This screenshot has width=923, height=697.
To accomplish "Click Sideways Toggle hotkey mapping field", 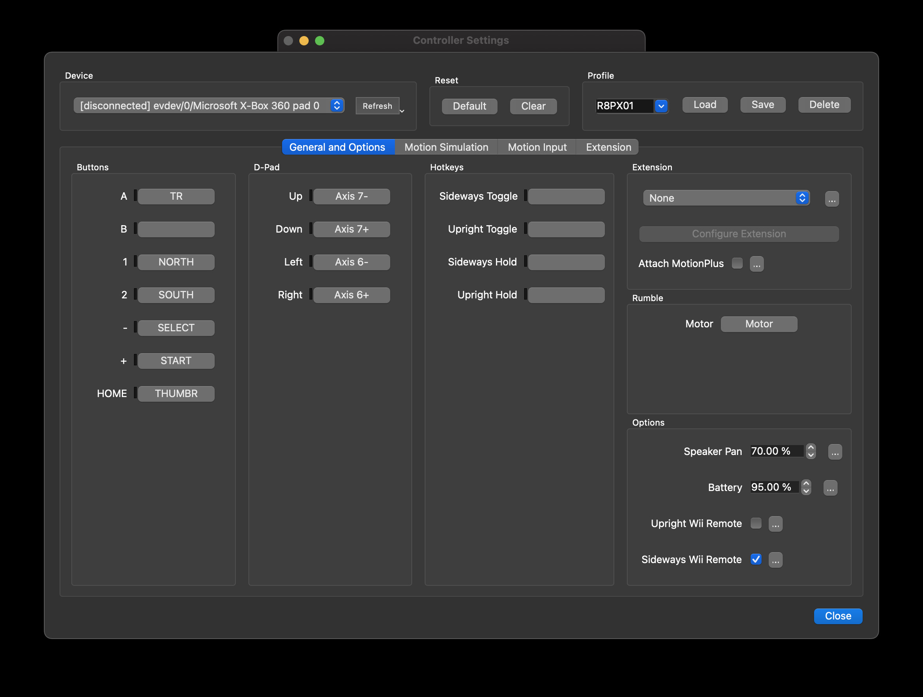I will (566, 197).
